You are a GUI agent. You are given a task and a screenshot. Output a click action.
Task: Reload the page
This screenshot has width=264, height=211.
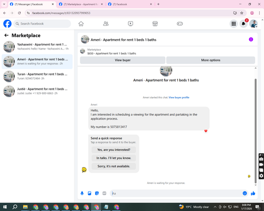[20, 13]
